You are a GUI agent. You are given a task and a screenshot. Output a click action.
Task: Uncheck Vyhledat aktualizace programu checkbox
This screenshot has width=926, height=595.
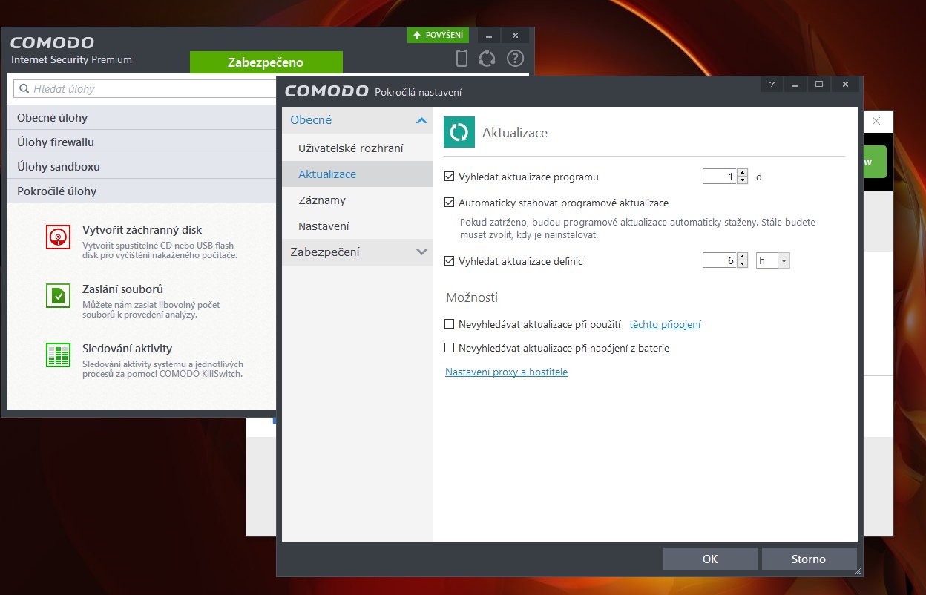[449, 177]
